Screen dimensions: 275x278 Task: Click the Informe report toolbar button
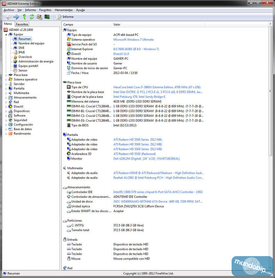65,17
